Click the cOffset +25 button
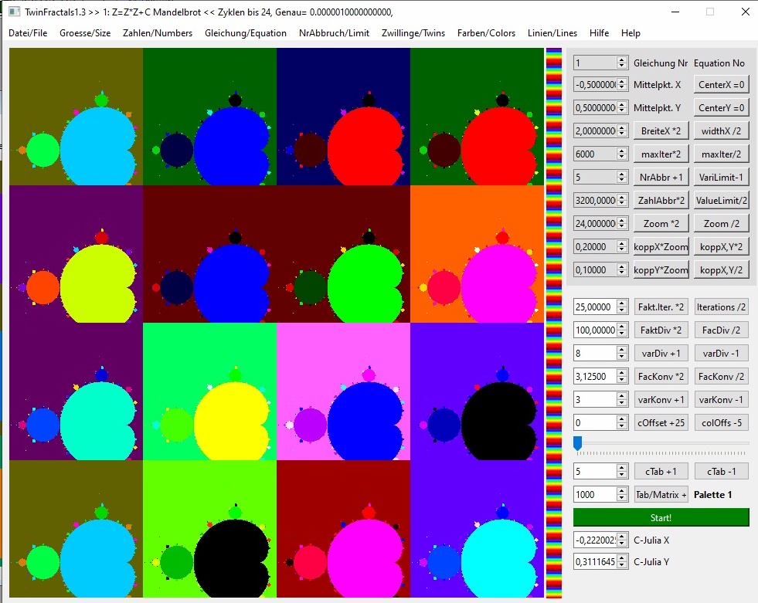This screenshot has width=758, height=603. click(661, 423)
